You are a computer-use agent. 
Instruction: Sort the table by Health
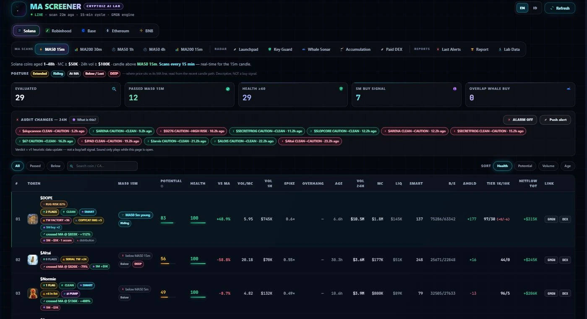[x=502, y=166]
